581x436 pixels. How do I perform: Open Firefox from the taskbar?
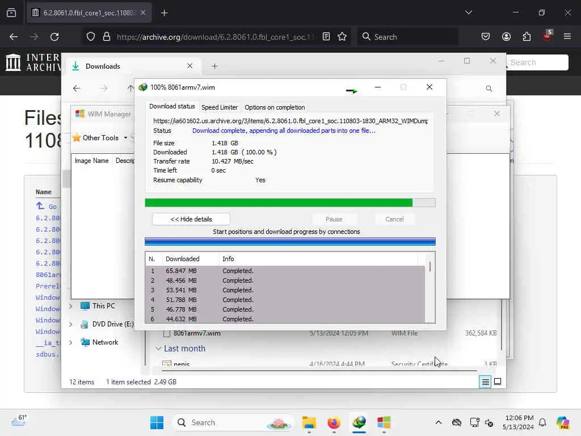pos(334,422)
